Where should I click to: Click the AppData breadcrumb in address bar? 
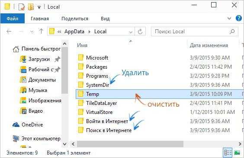pos(74,32)
